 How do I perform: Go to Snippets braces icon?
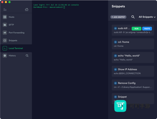pyautogui.click(x=5, y=40)
